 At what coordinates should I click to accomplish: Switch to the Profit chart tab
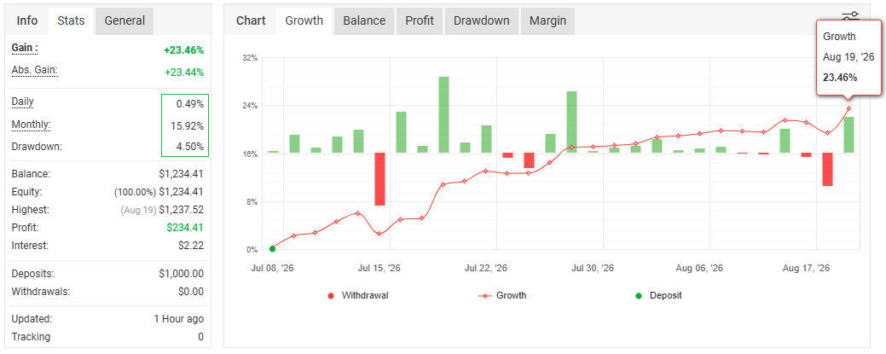[x=420, y=21]
